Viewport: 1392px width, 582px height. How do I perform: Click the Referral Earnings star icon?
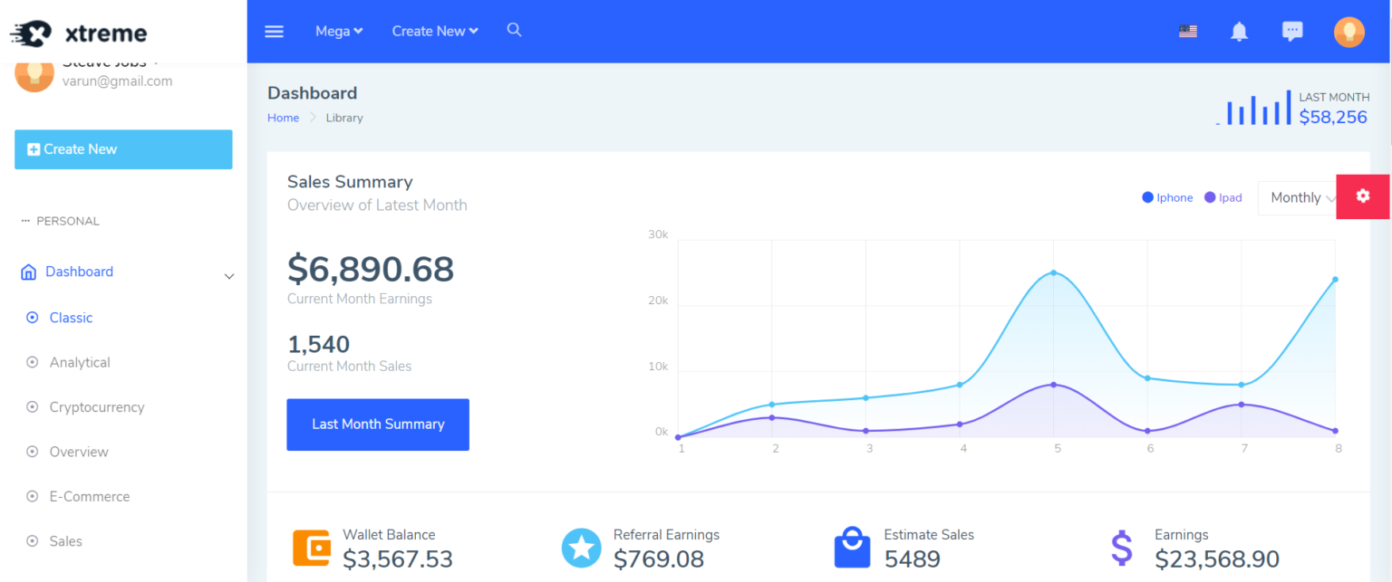point(581,547)
